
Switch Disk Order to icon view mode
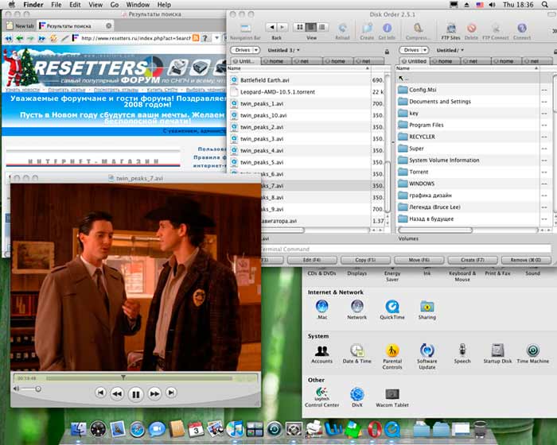click(300, 27)
